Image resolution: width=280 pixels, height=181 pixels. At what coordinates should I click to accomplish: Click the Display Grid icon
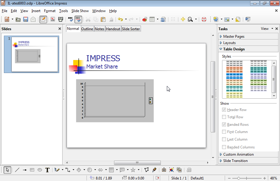tap(173, 19)
